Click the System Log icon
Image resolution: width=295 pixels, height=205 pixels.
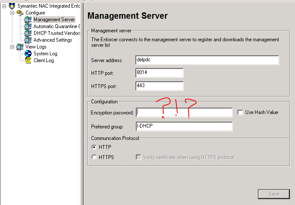click(28, 54)
